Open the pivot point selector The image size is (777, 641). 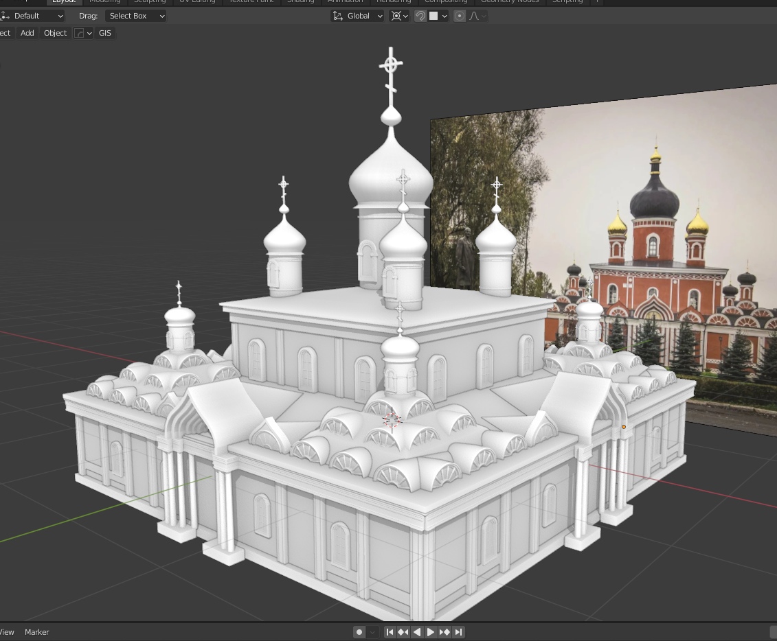click(399, 16)
